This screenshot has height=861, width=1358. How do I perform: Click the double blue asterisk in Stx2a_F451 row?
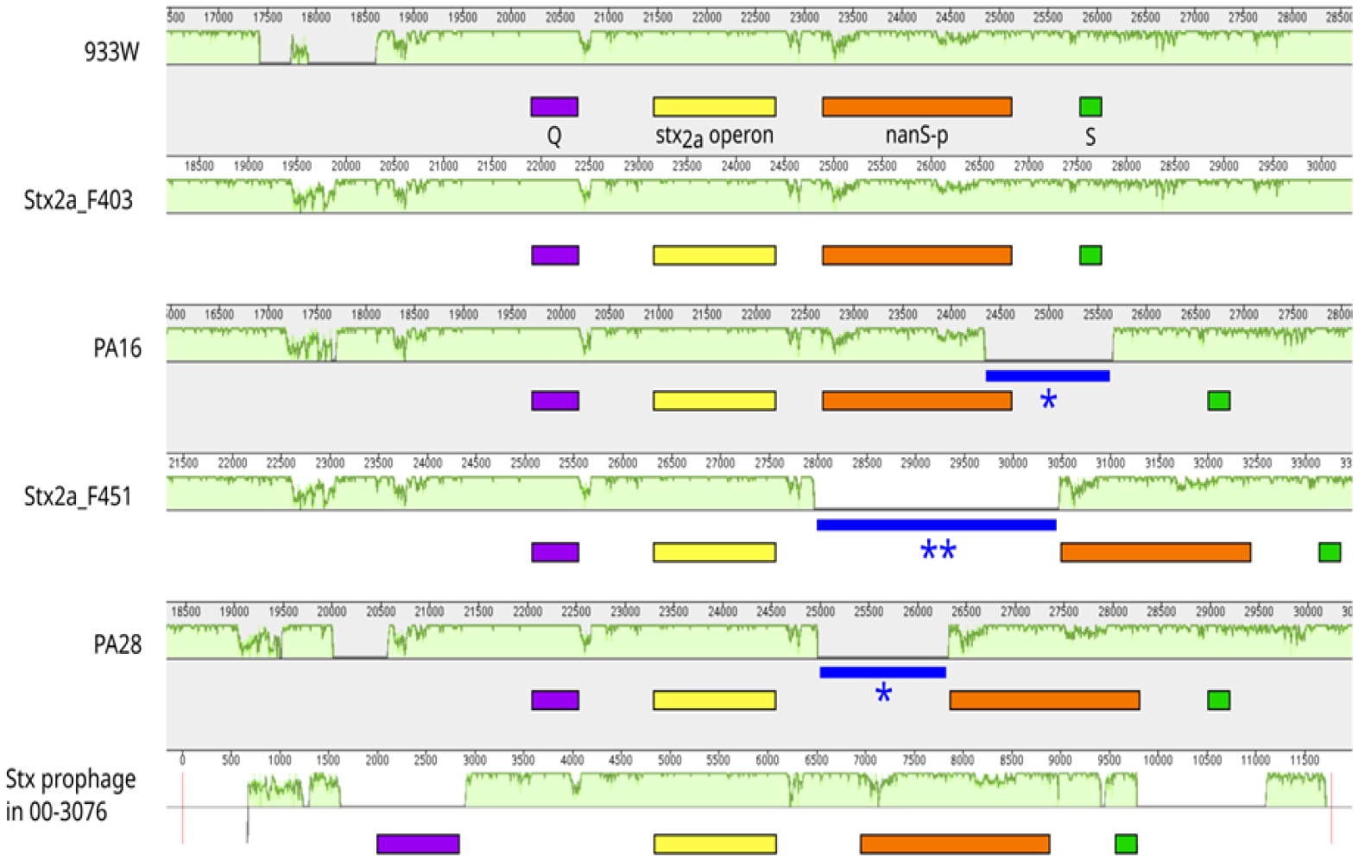(x=938, y=551)
